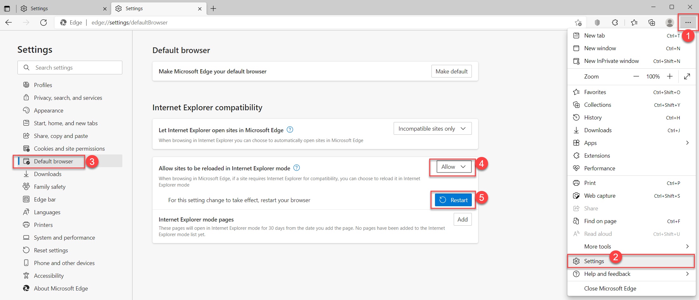Add this page to favorites star icon
The height and width of the screenshot is (300, 699).
[578, 23]
